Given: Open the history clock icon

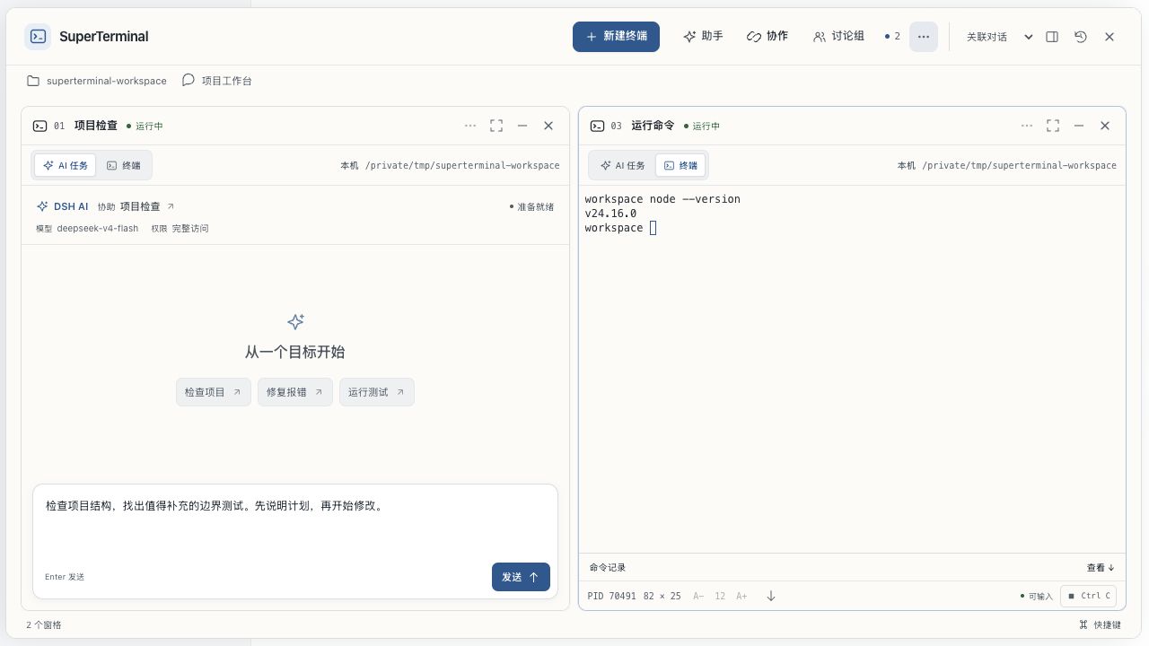Looking at the screenshot, I should click(x=1081, y=37).
